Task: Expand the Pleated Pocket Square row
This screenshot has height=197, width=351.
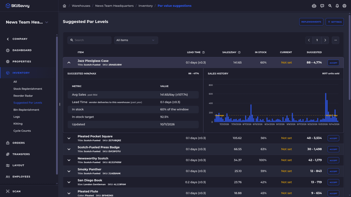Action: [69, 138]
